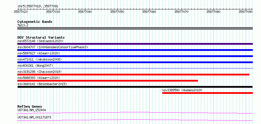Click the esv3604707 (1000GenomesConsortiumPhase3) label

point(53,47)
